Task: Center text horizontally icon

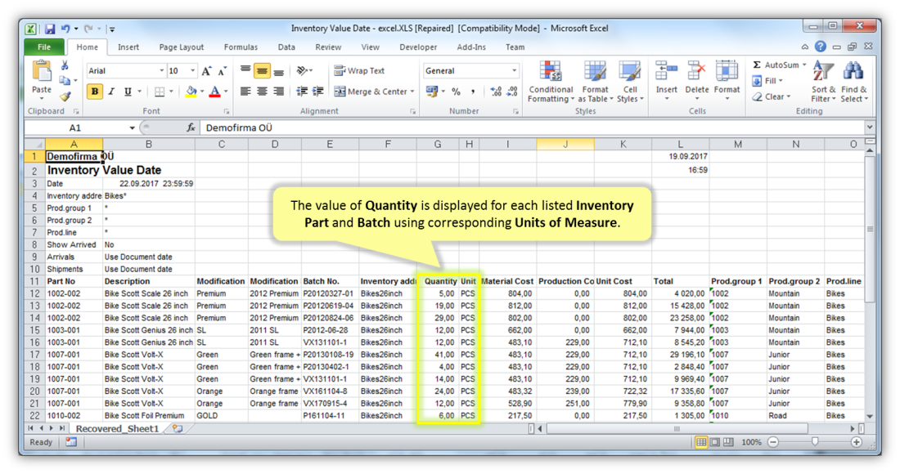Action: click(262, 92)
